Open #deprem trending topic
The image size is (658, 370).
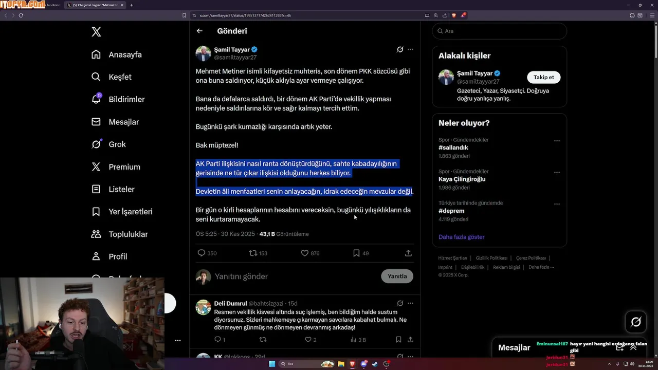pos(451,211)
